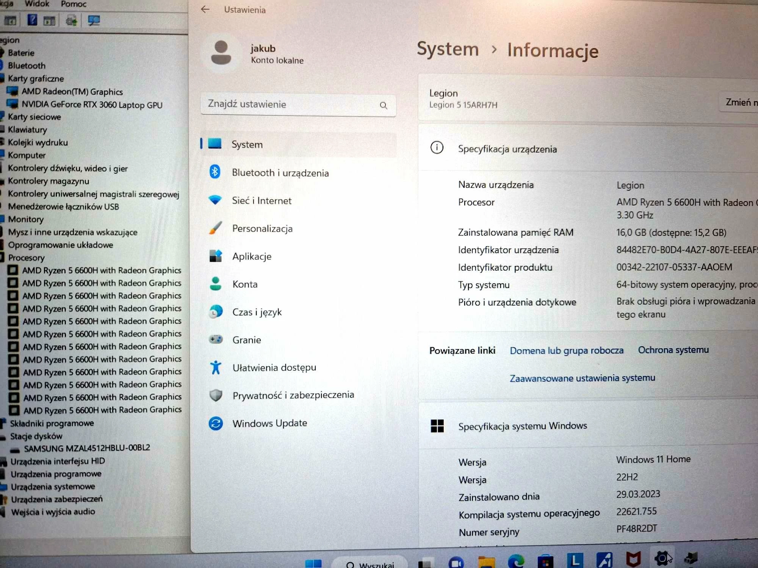Click the Granie controller icon
The height and width of the screenshot is (568, 758).
pos(216,339)
